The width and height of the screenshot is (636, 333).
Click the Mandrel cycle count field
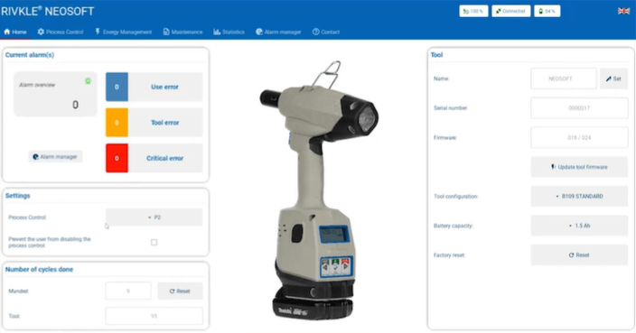point(128,291)
